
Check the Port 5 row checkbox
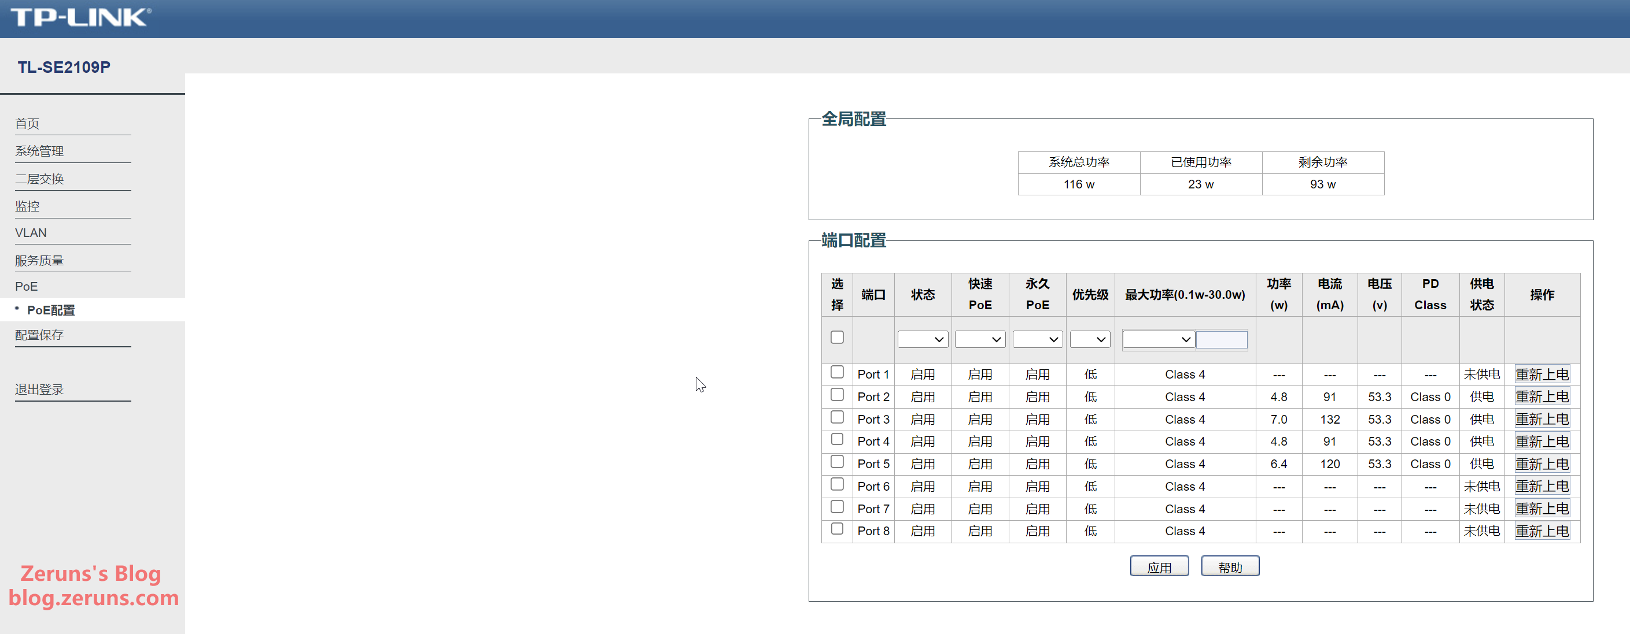point(837,462)
